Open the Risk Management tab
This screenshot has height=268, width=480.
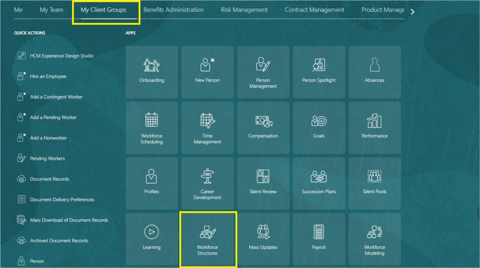click(x=244, y=10)
